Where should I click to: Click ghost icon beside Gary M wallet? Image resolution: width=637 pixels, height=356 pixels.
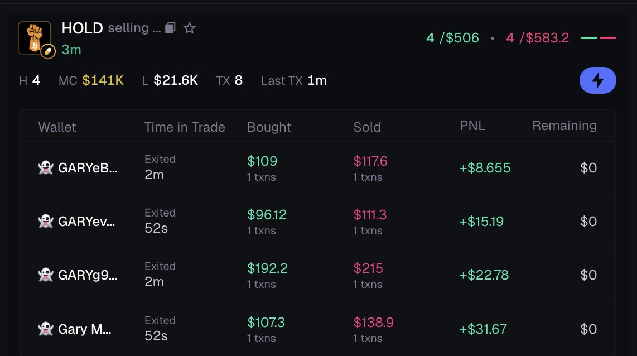[x=45, y=329]
